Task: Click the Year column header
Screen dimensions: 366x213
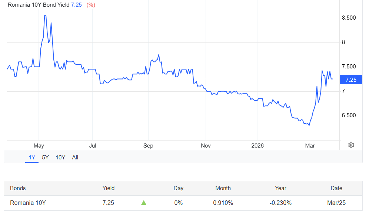Action: pyautogui.click(x=281, y=188)
